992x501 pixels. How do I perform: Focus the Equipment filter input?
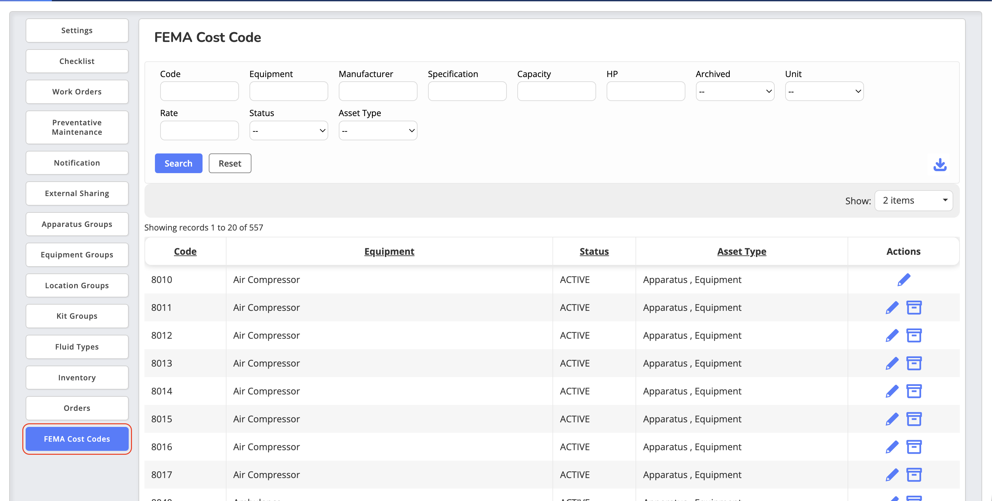pyautogui.click(x=289, y=91)
